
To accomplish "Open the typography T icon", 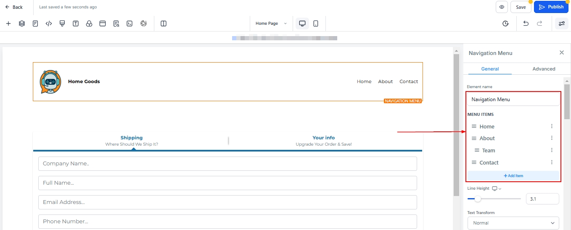I will [76, 24].
